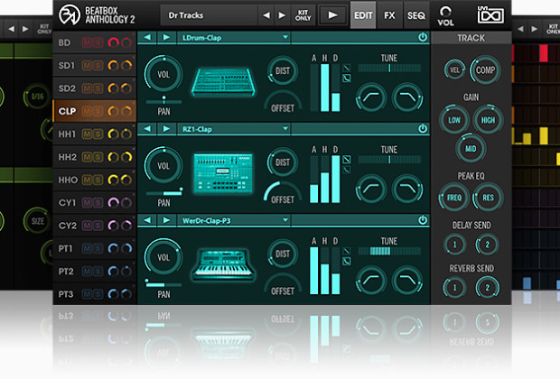Click the TUNE slider of WerDr-Clap-P3 layer

coord(389,251)
